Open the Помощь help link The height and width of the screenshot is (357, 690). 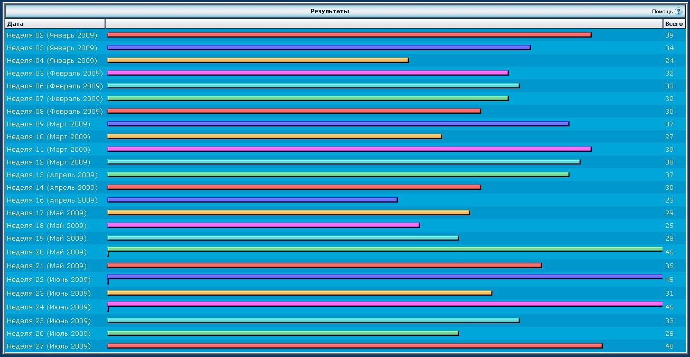coord(662,11)
